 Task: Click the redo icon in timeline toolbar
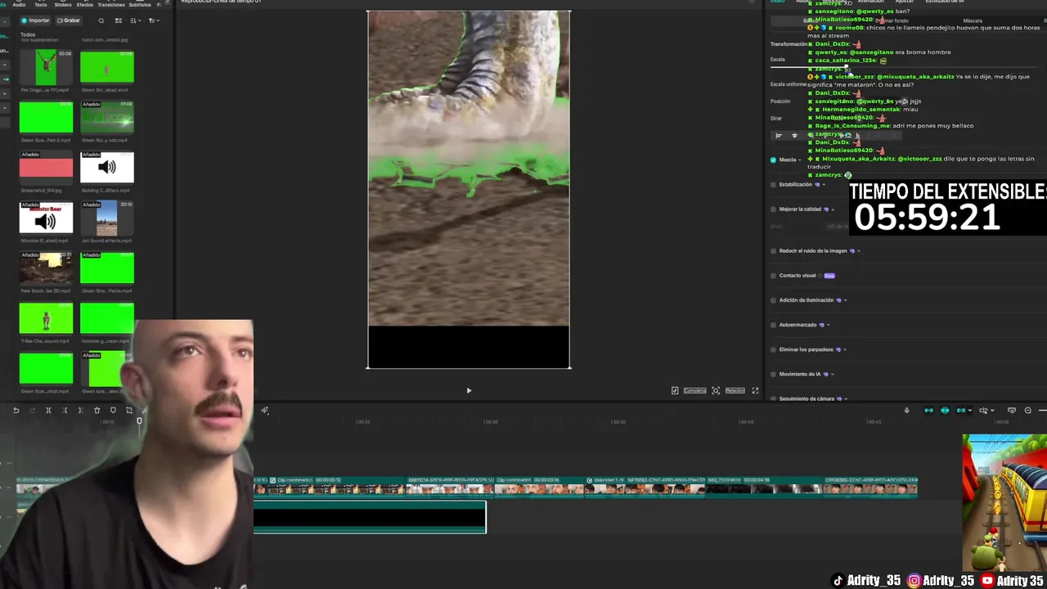pos(32,411)
